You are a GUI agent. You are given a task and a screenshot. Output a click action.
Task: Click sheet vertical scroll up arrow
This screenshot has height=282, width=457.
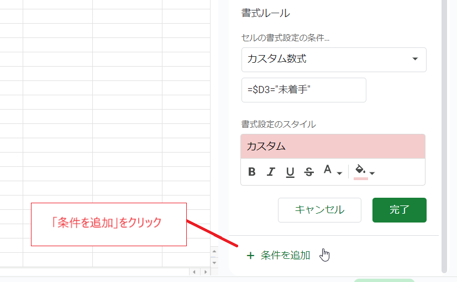click(214, 252)
